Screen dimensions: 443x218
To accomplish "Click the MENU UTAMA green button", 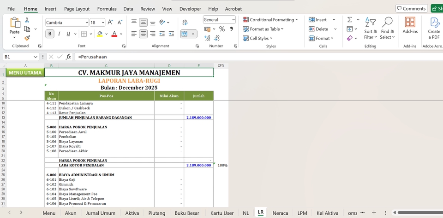I will 25,73.
